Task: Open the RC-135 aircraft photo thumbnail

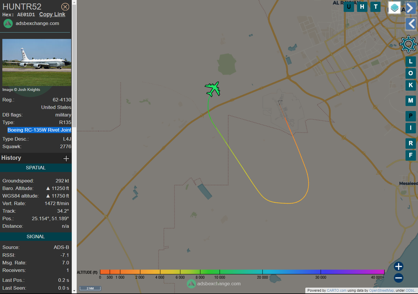Action: pyautogui.click(x=37, y=62)
